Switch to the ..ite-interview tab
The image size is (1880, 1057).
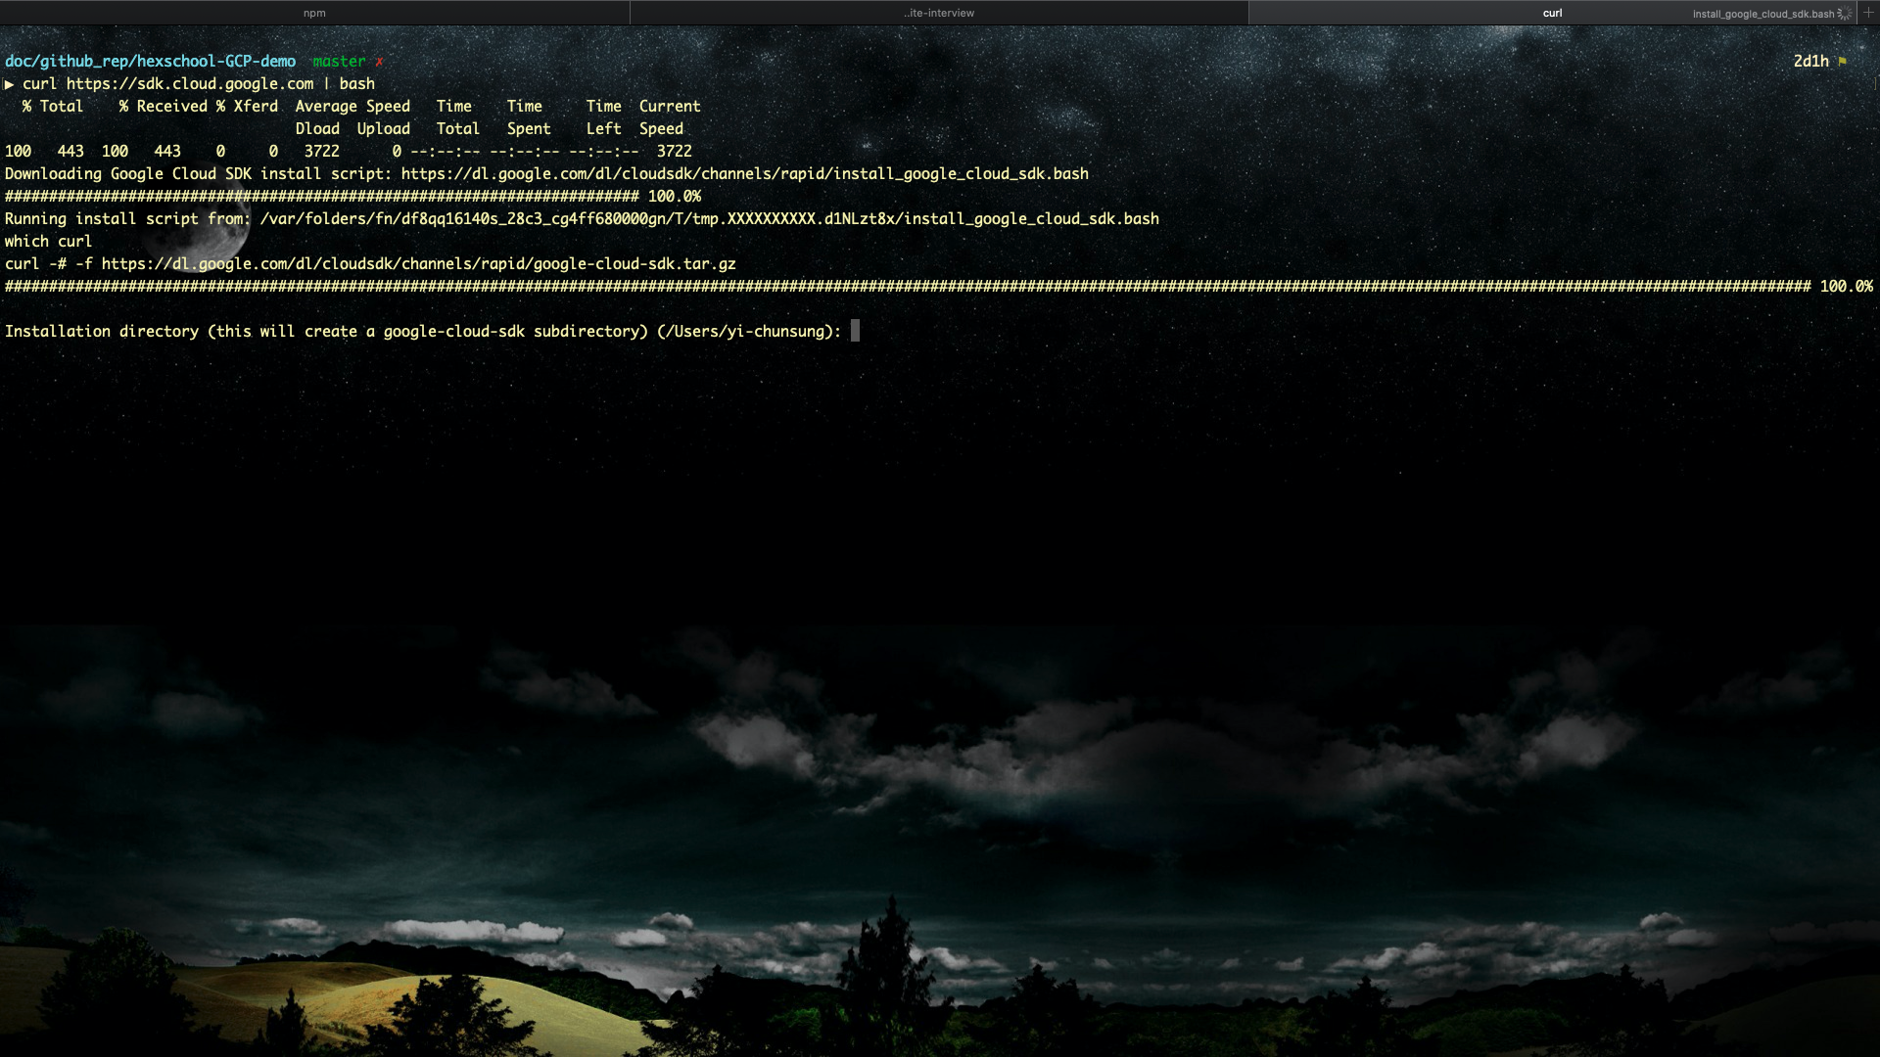pyautogui.click(x=939, y=13)
